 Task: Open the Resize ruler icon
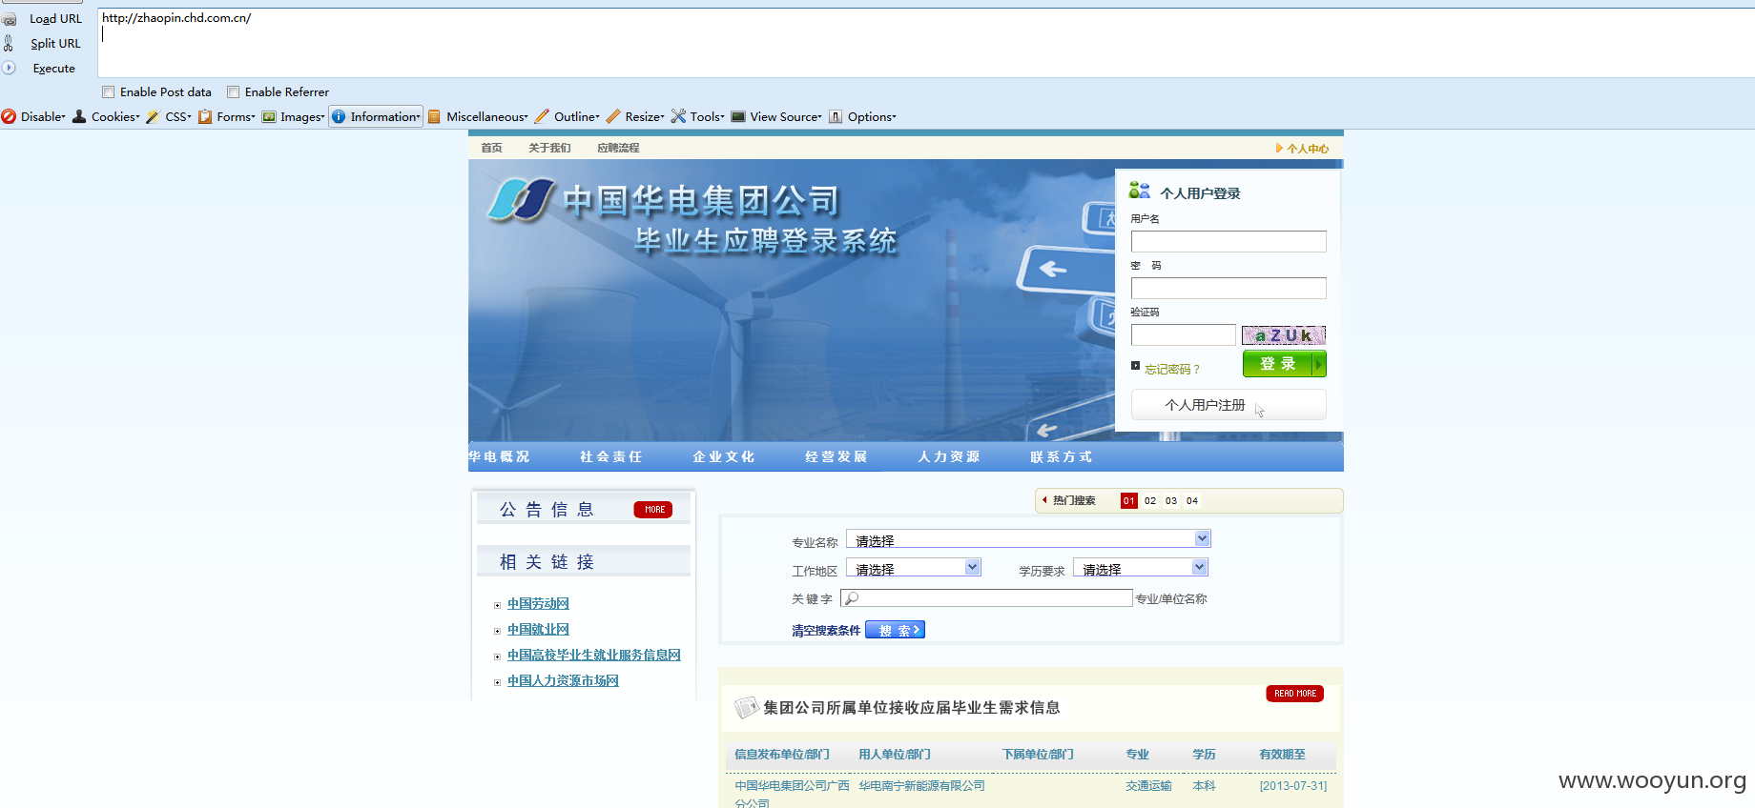(x=613, y=116)
